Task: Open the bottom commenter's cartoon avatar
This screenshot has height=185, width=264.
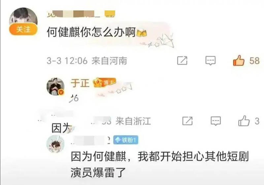Action: [55, 144]
